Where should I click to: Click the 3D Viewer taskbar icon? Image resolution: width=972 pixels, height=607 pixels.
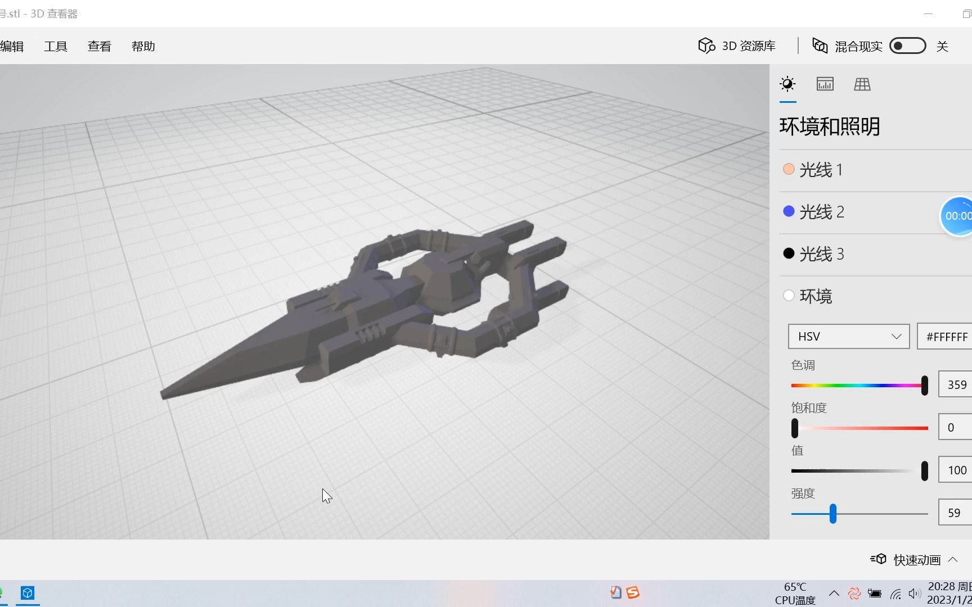tap(28, 593)
